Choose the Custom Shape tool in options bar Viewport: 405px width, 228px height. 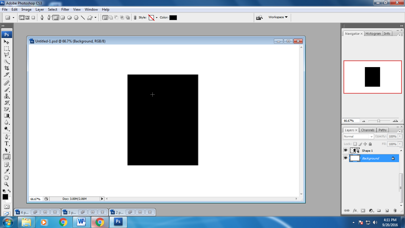[x=90, y=18]
